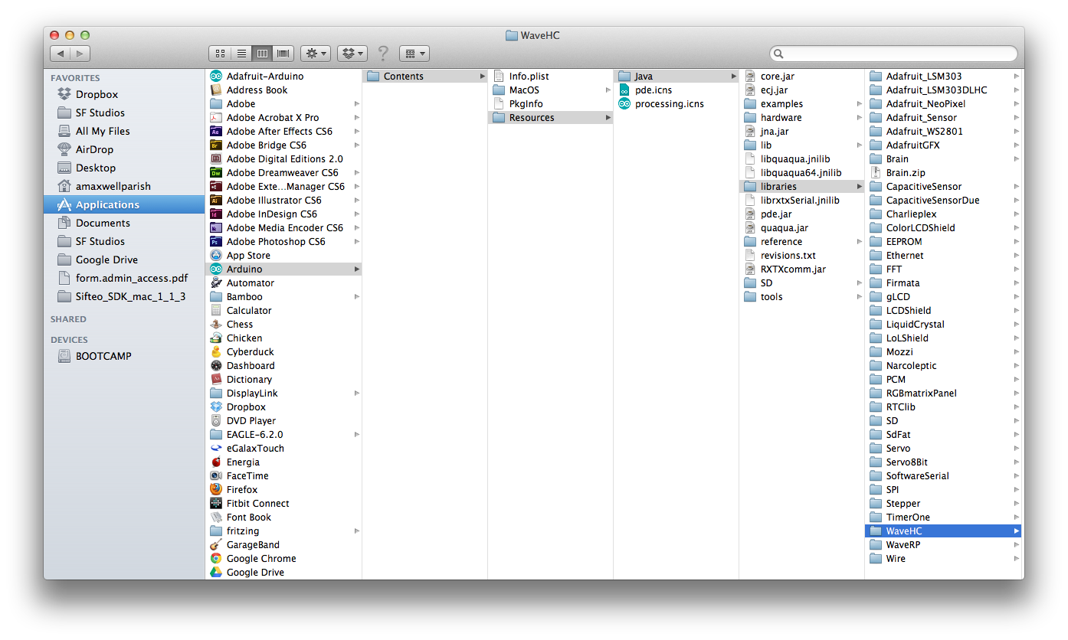
Task: Select the Info.plist file
Action: point(551,76)
